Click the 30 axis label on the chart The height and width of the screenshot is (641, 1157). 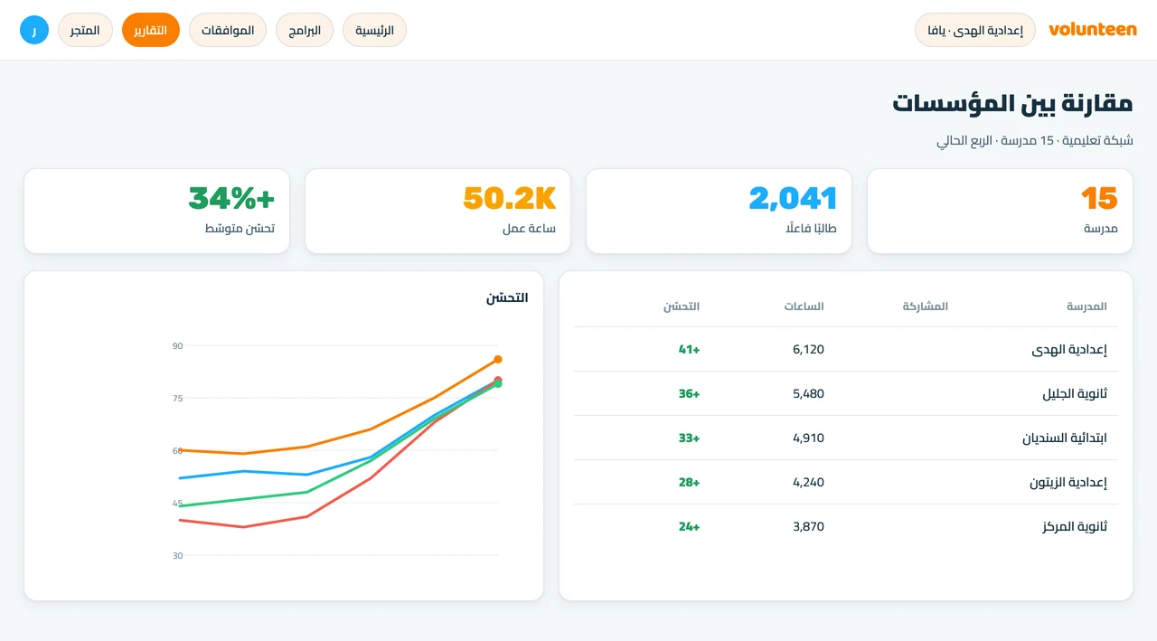tap(177, 555)
